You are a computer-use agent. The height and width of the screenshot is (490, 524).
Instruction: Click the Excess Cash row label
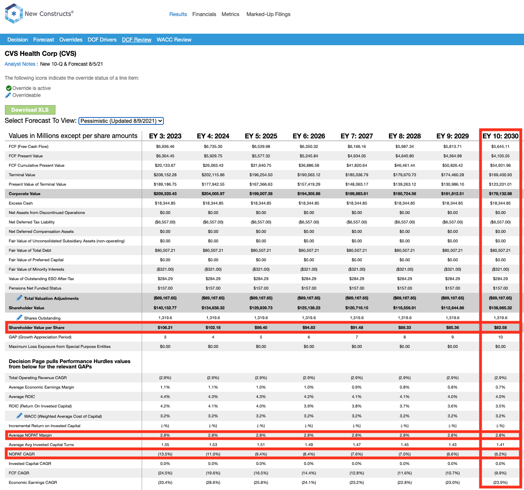click(x=21, y=203)
